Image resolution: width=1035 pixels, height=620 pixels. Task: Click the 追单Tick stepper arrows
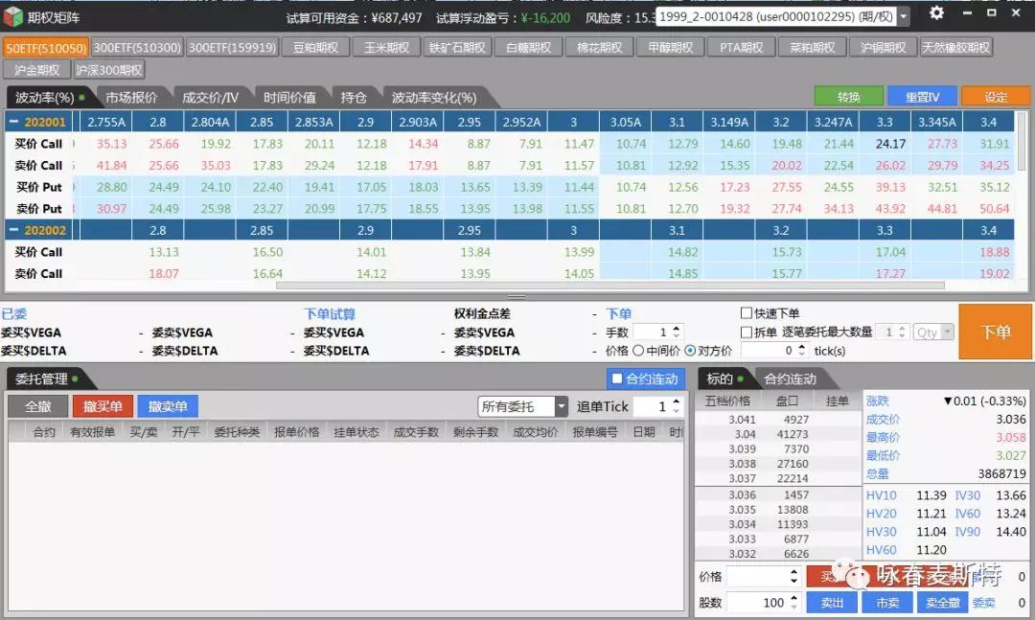point(676,406)
